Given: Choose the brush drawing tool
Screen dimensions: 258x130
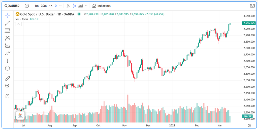Looking at the screenshot, I should click(8, 53).
